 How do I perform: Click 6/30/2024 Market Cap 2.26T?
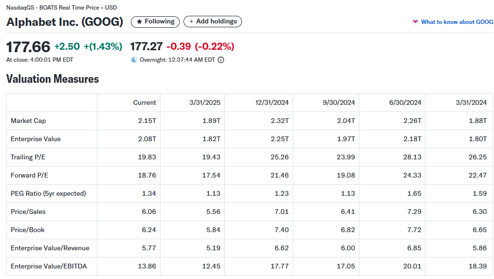click(x=413, y=121)
